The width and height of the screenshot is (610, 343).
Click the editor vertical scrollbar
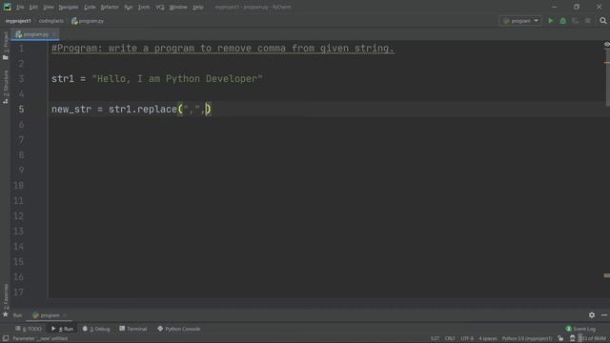607,78
